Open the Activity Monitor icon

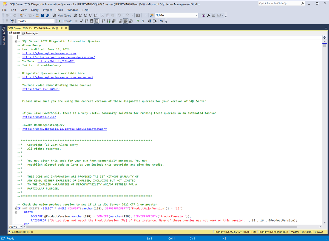point(138,15)
